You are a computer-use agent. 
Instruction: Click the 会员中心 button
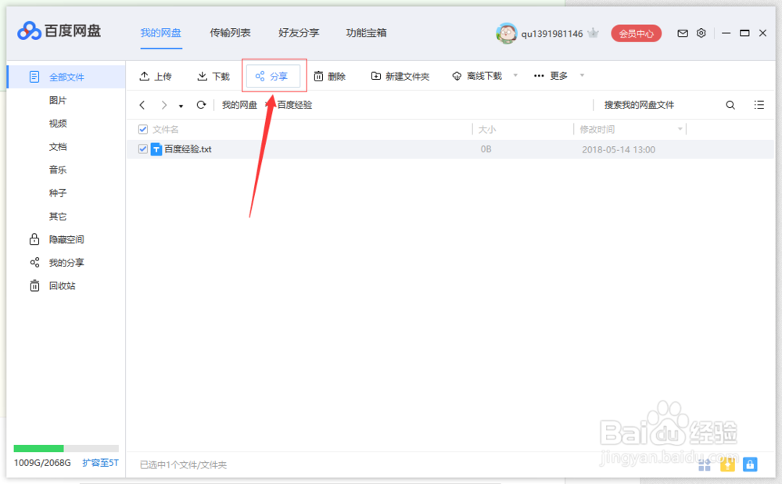click(x=636, y=33)
